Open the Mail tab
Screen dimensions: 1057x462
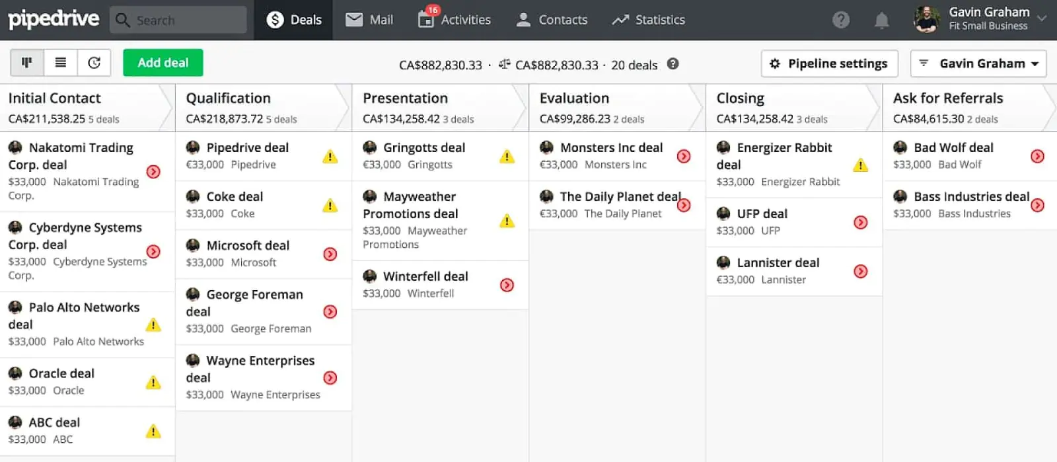coord(369,20)
